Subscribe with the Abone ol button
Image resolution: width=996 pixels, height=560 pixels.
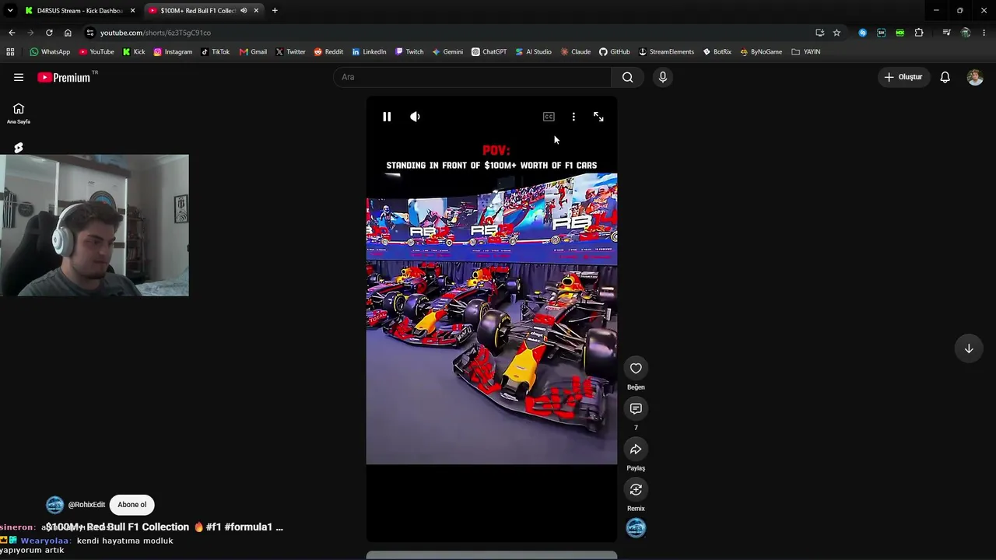(x=132, y=505)
